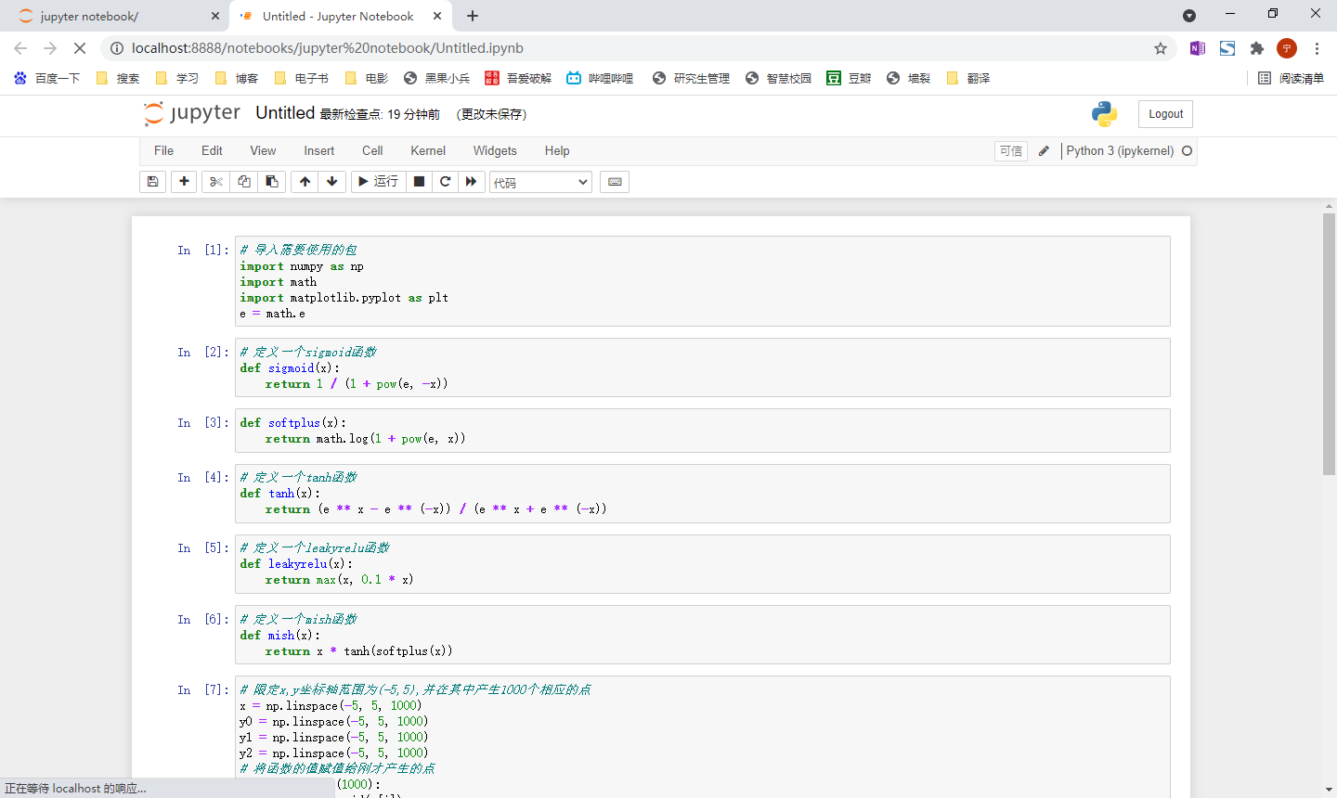Toggle the notebook trusted status indicator
Image resolution: width=1337 pixels, height=798 pixels.
[1011, 151]
